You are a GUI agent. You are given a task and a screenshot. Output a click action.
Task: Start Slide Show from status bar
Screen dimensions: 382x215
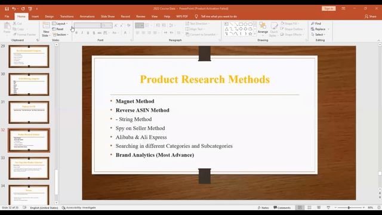(328, 208)
